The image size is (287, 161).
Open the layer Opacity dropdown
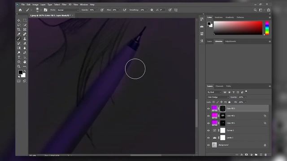coord(245,97)
